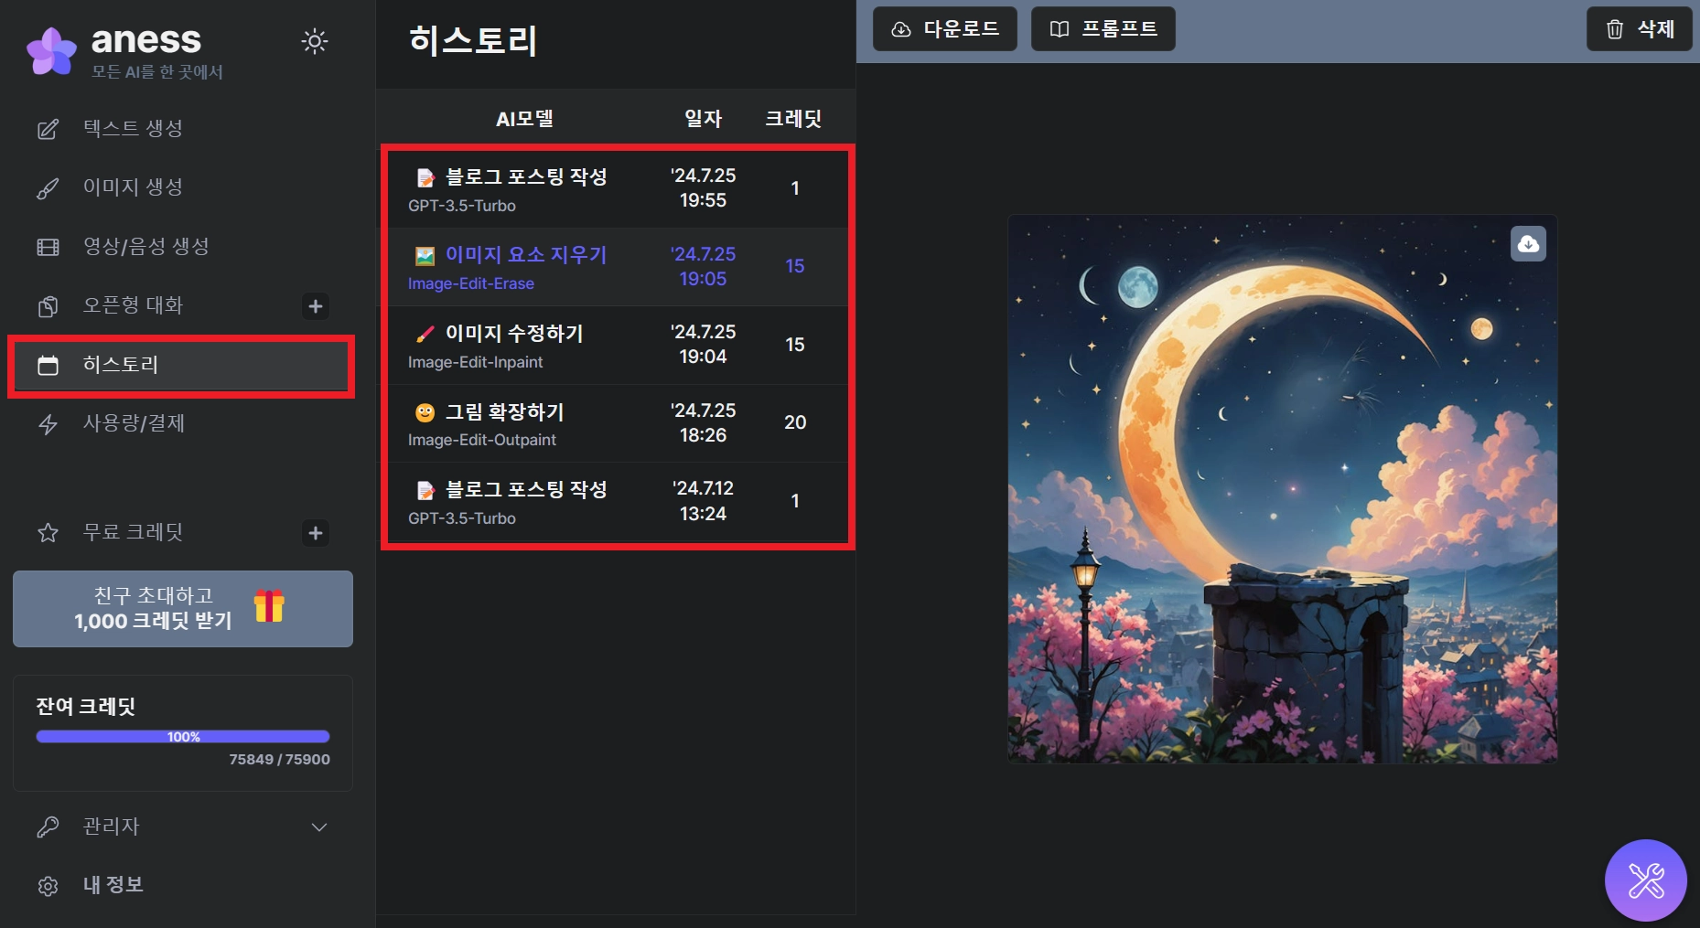
Task: Toggle light/dark theme sun icon
Action: 315,41
